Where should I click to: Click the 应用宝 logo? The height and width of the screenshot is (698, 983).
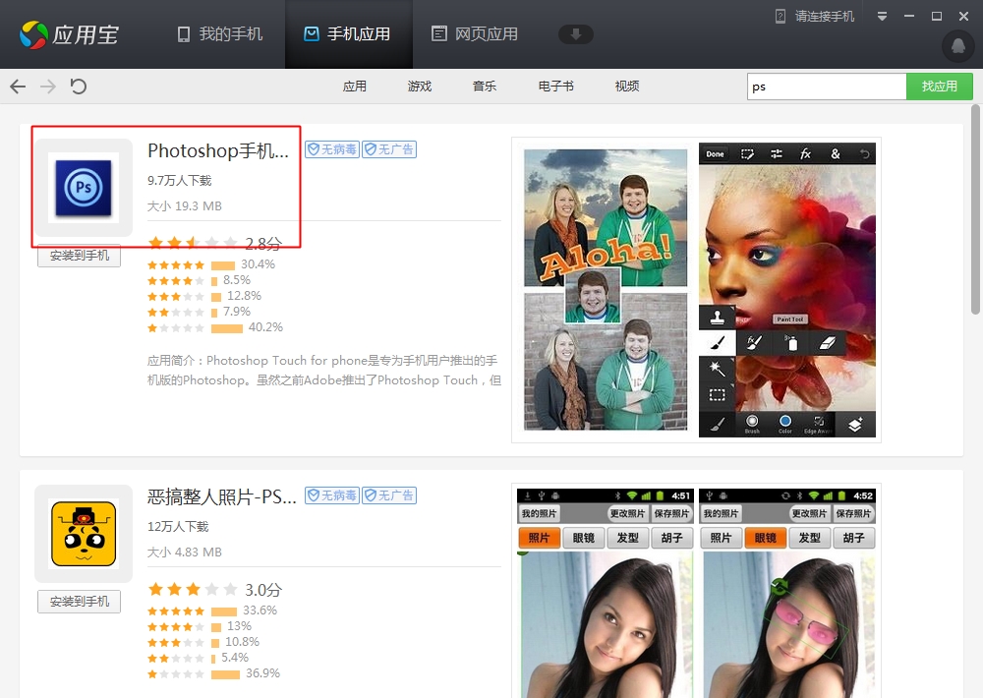[x=69, y=34]
